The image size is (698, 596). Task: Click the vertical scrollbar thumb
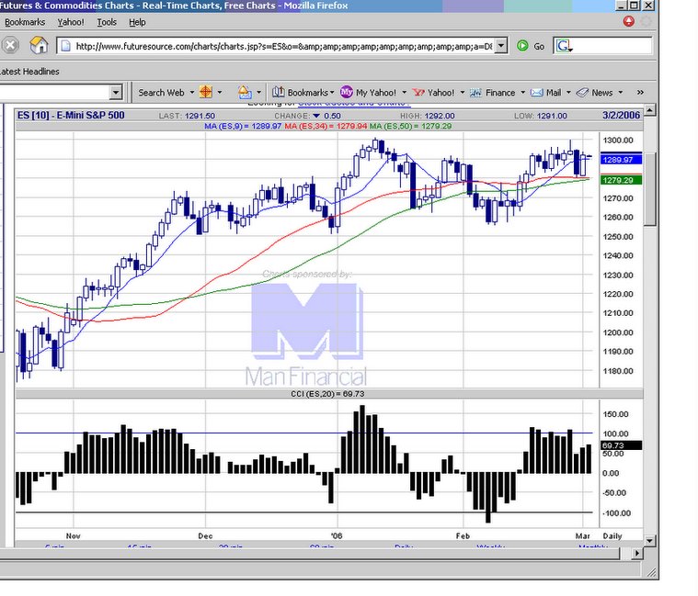(x=650, y=189)
